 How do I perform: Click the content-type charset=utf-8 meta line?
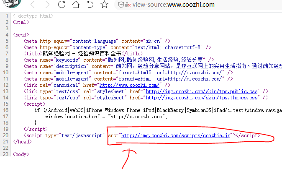point(117,47)
